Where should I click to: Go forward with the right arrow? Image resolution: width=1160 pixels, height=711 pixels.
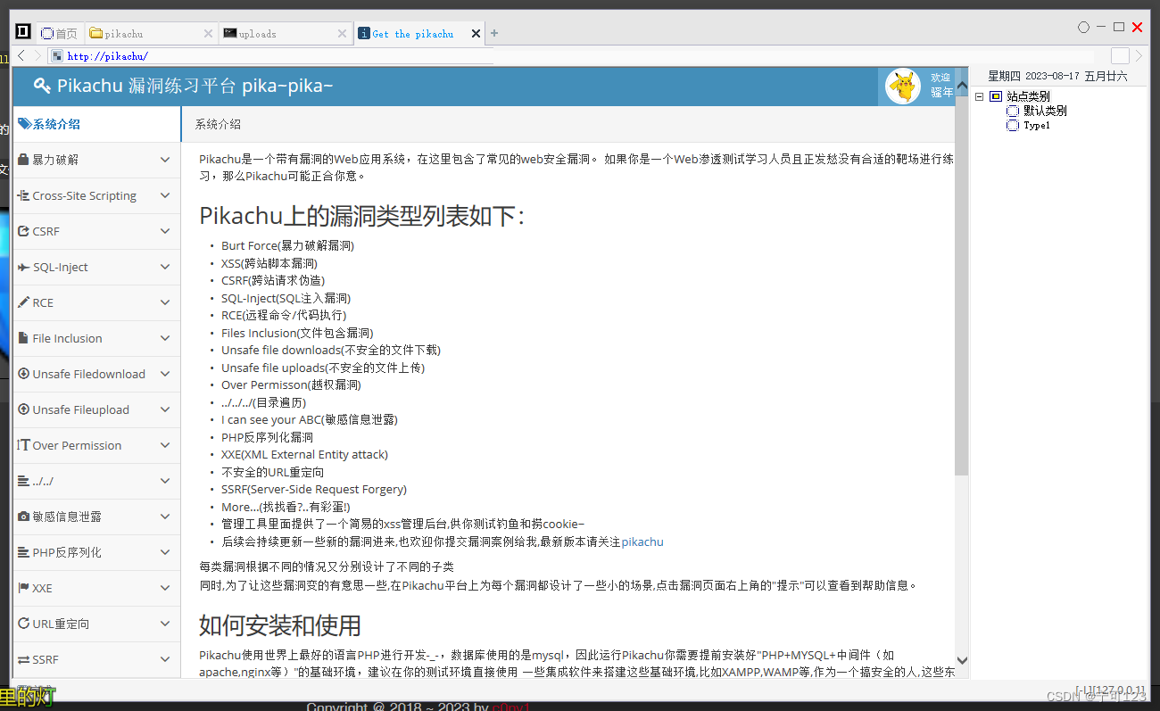pos(38,56)
